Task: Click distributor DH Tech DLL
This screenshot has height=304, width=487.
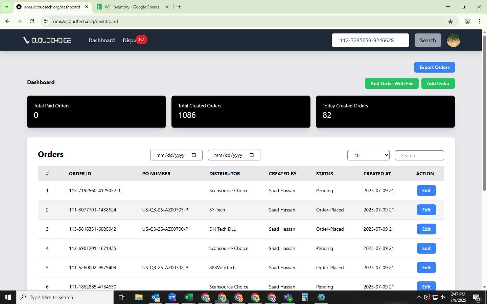Action: pos(223,229)
